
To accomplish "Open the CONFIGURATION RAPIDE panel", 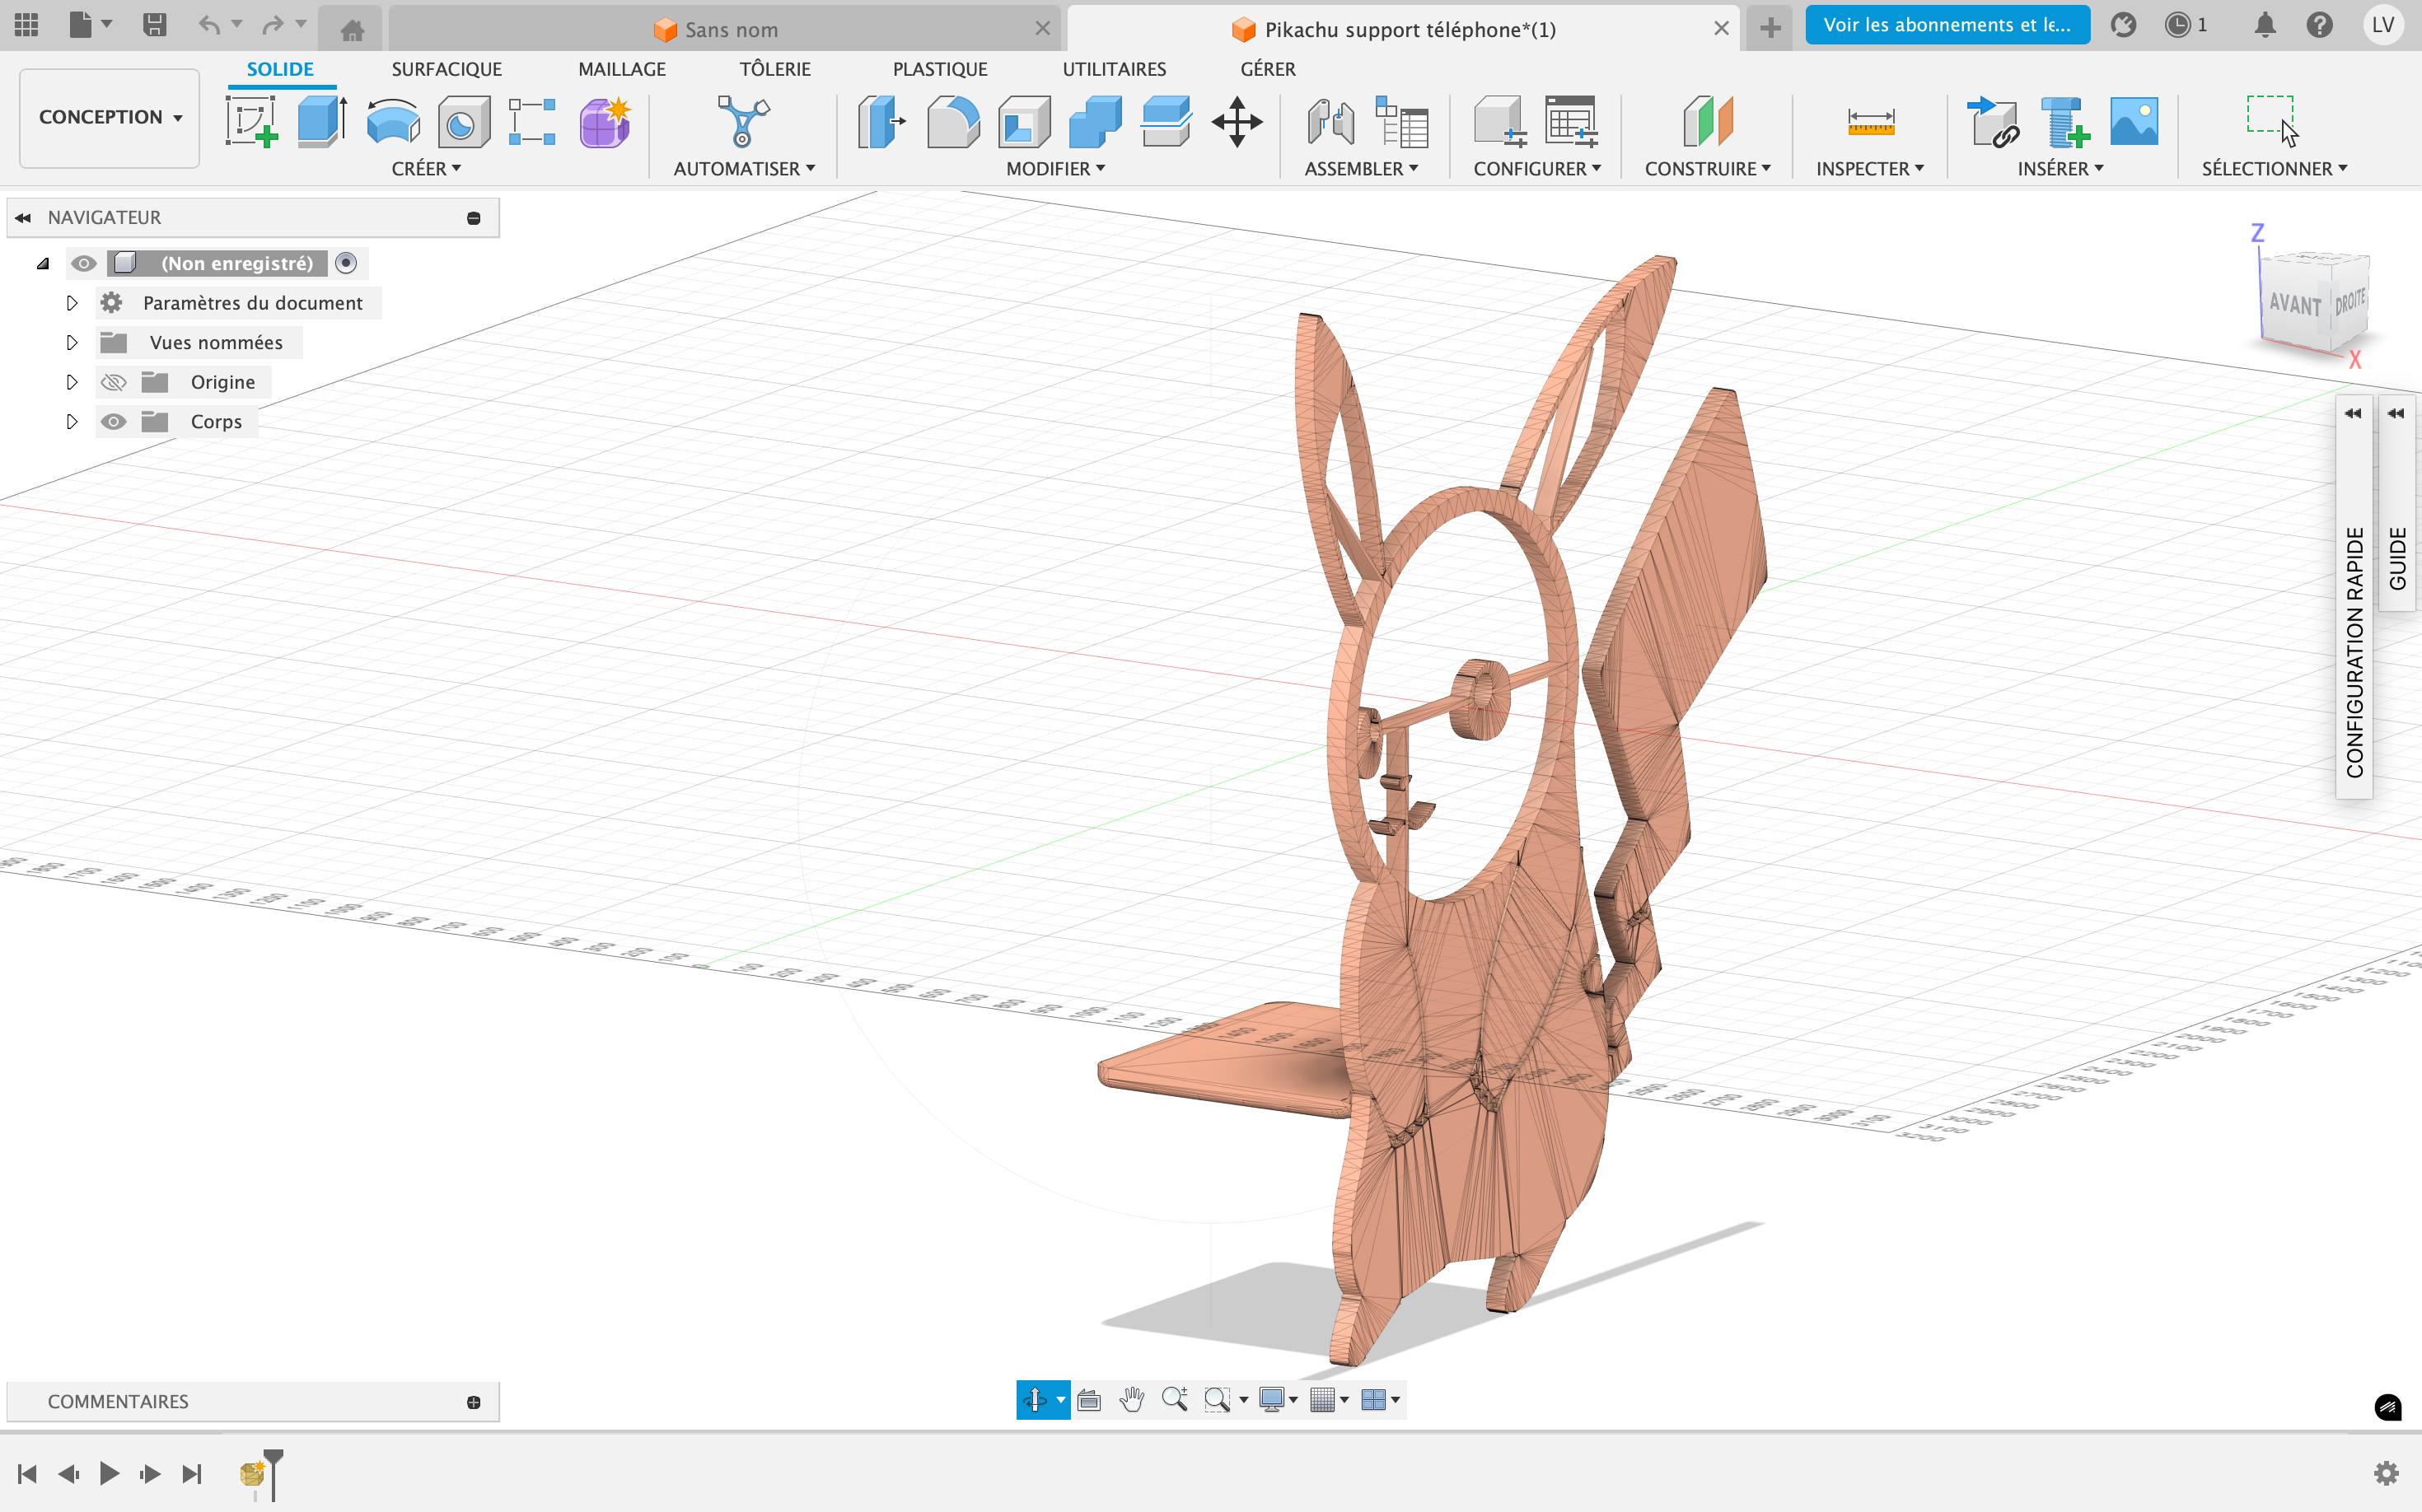I will point(2354,650).
